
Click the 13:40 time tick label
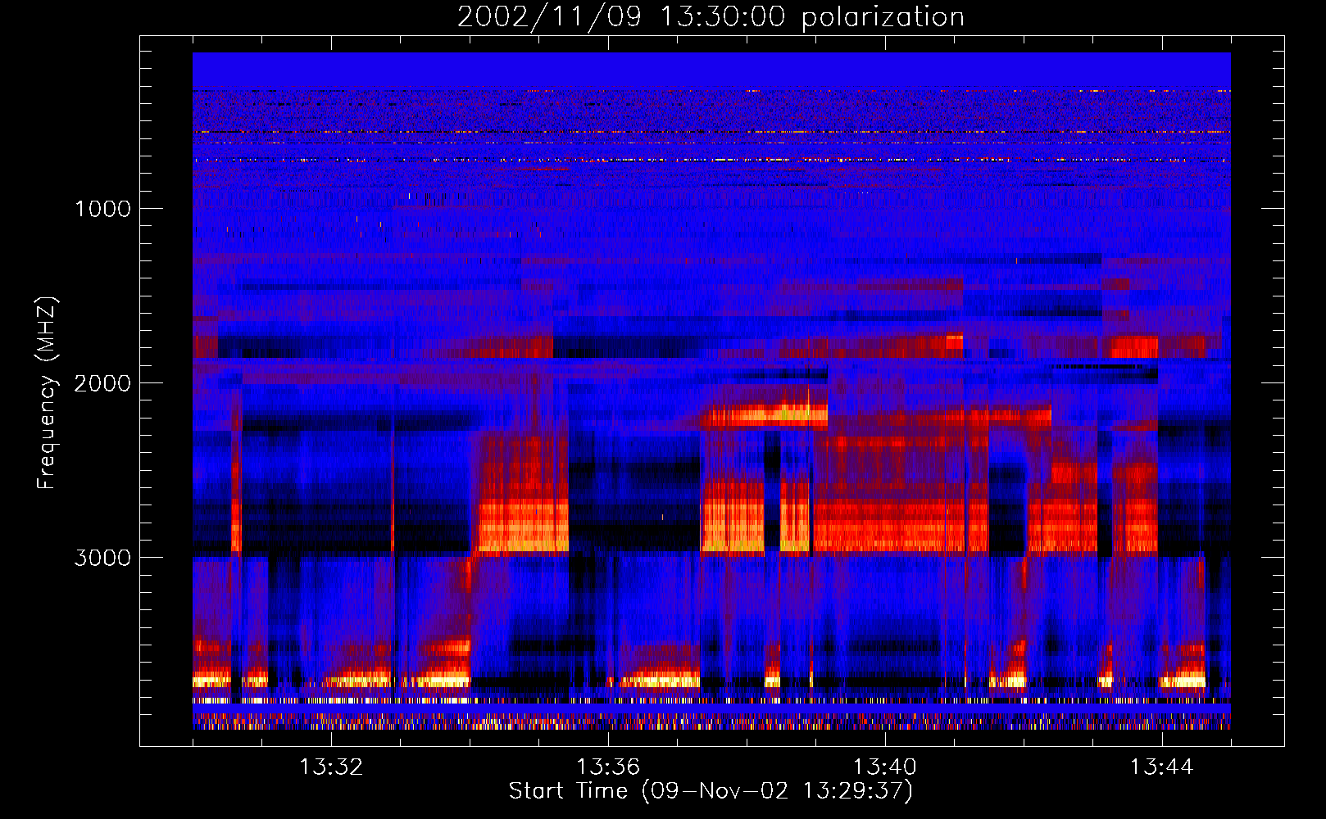pos(885,767)
